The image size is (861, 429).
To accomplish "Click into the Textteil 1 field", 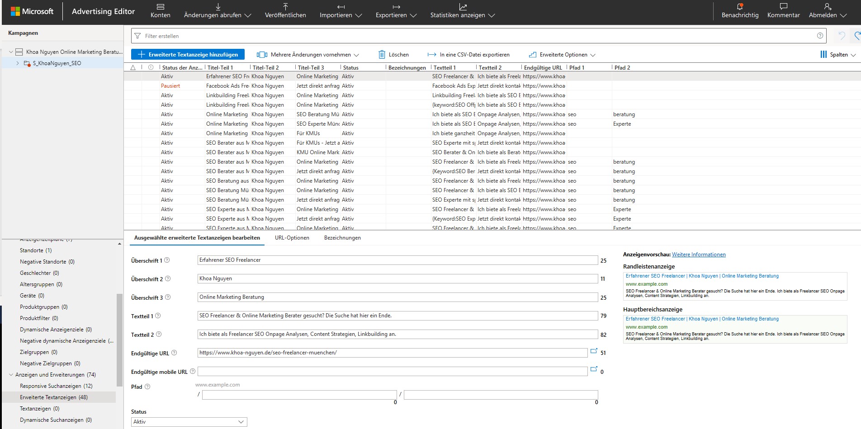I will tap(397, 316).
